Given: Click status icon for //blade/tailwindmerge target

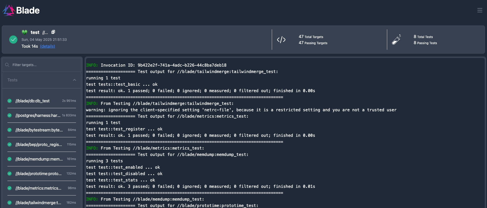Looking at the screenshot, I should tap(9, 203).
